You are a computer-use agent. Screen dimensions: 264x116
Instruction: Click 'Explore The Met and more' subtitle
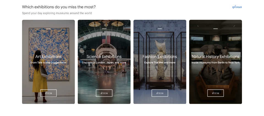click(160, 63)
